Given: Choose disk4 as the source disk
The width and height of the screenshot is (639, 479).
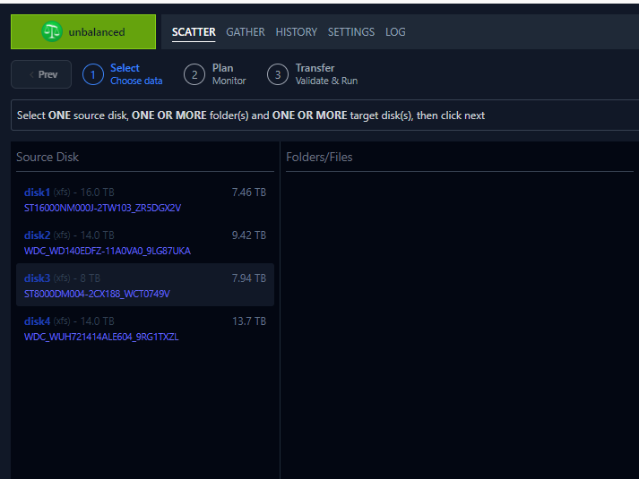Looking at the screenshot, I should [145, 329].
